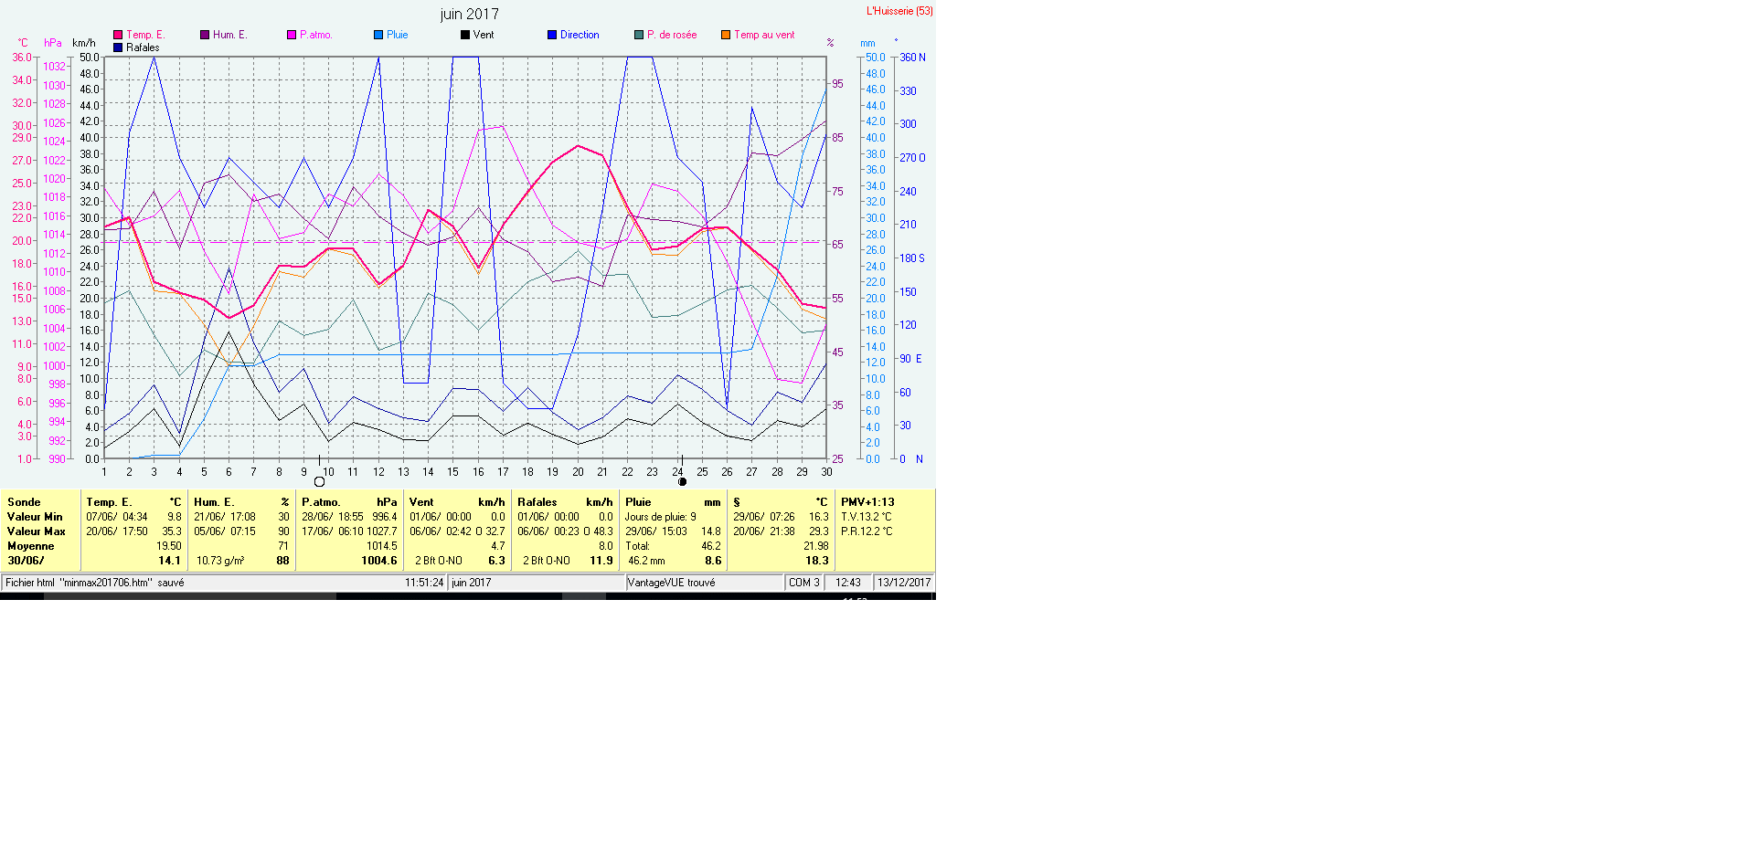Viewport: 1755px width, 852px height.
Task: Click the Vent legend label
Action: click(484, 35)
